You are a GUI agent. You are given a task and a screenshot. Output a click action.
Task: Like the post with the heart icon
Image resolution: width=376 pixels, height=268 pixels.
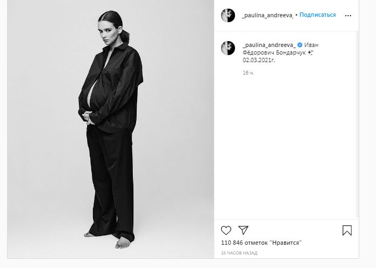pos(226,230)
